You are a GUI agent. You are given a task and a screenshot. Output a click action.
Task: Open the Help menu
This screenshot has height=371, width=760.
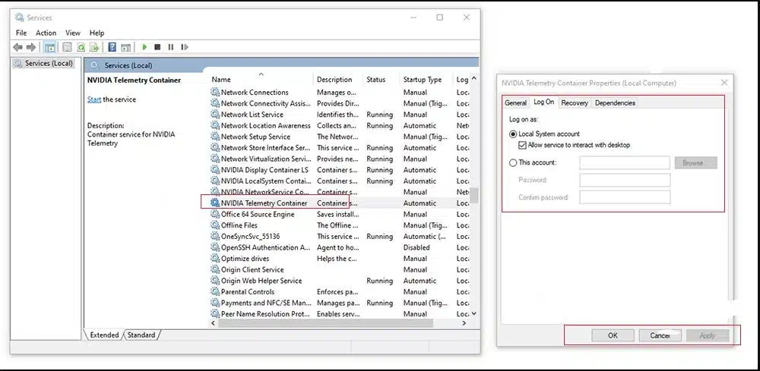pos(97,33)
